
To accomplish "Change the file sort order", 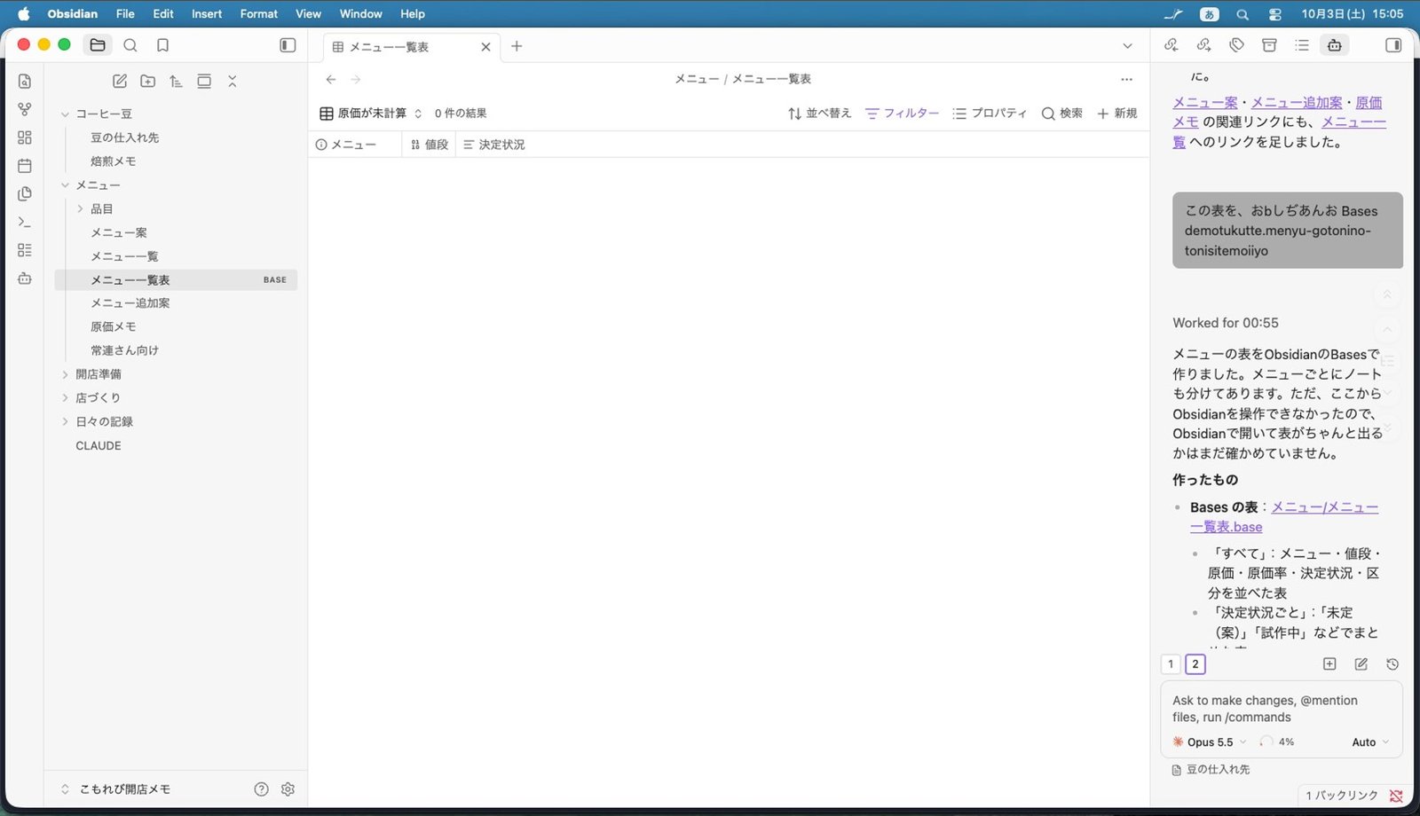I will pos(176,81).
